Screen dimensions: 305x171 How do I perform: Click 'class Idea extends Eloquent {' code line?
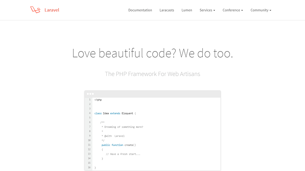[115, 113]
